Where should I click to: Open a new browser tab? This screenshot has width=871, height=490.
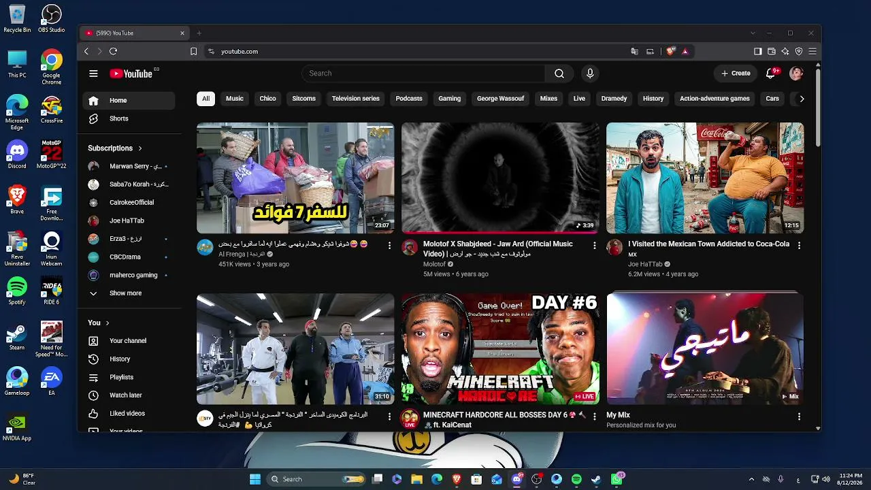point(199,33)
